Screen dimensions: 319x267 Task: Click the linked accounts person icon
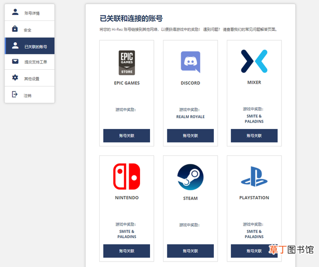tap(15, 45)
